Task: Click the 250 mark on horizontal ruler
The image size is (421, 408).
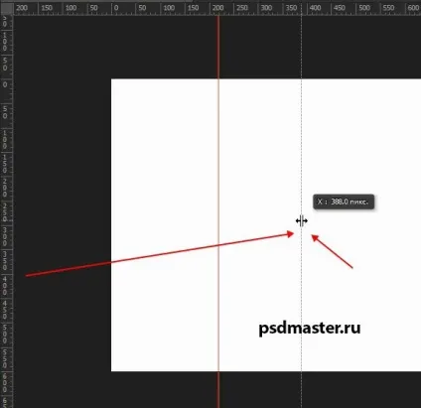Action: click(242, 8)
